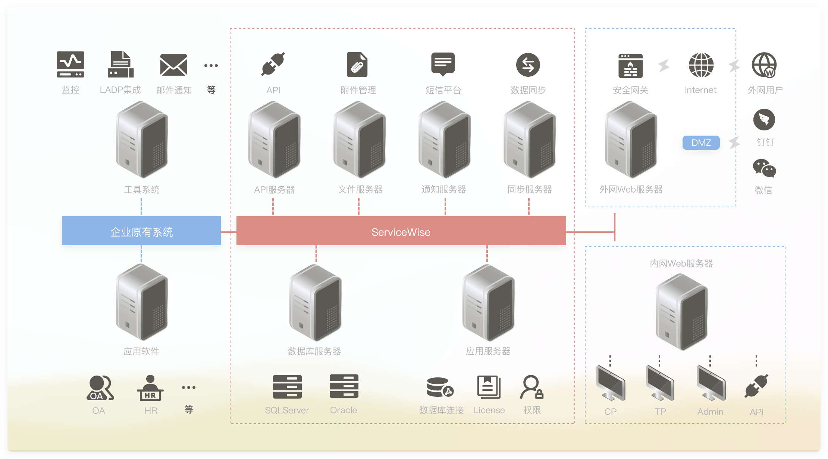Select the 文件服务器 label text
This screenshot has height=459, width=828.
pyautogui.click(x=360, y=189)
